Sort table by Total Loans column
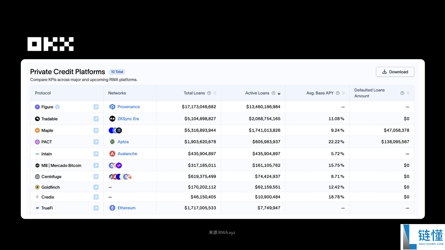The width and height of the screenshot is (445, 250). pos(215,93)
